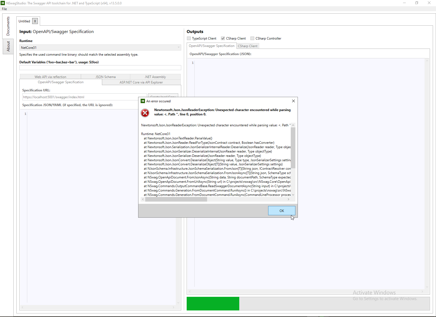This screenshot has height=317, width=436.
Task: Click the 'Outputs' heading
Action: (195, 32)
